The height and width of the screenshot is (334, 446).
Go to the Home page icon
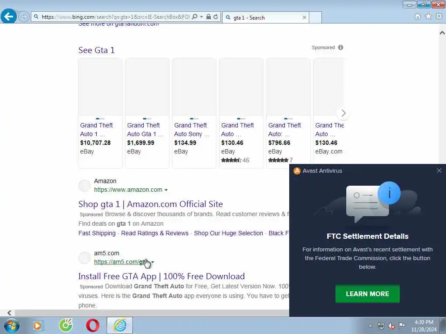(417, 17)
